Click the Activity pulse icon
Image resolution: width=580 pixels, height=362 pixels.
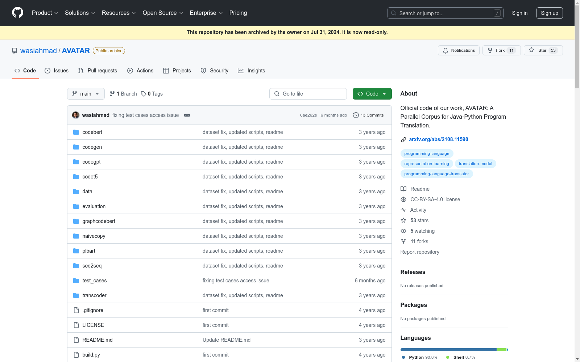click(x=403, y=210)
